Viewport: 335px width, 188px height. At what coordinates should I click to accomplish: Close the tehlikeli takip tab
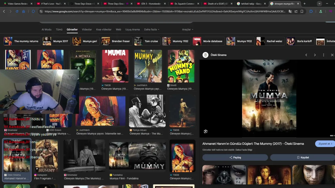coord(265,4)
